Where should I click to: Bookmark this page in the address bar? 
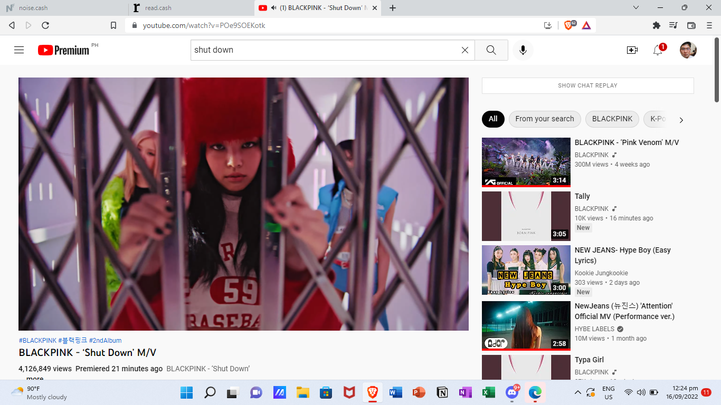(x=113, y=25)
